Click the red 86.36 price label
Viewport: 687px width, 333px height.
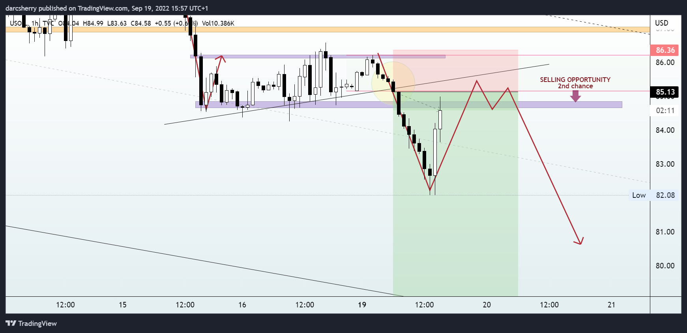pyautogui.click(x=665, y=50)
